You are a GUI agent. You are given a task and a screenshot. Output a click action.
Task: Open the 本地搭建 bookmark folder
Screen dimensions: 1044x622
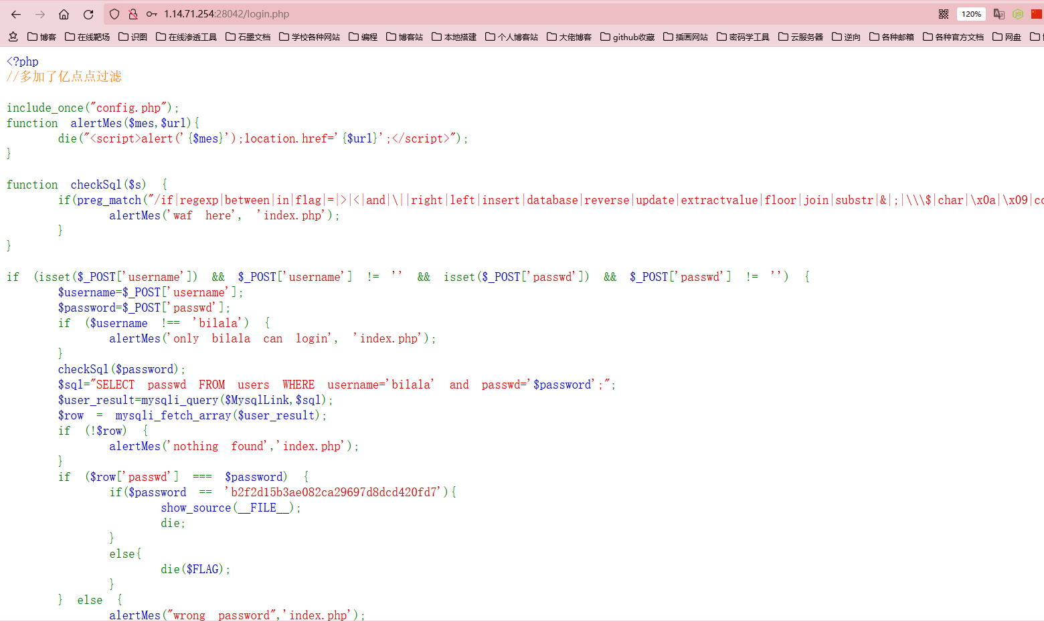click(x=454, y=37)
